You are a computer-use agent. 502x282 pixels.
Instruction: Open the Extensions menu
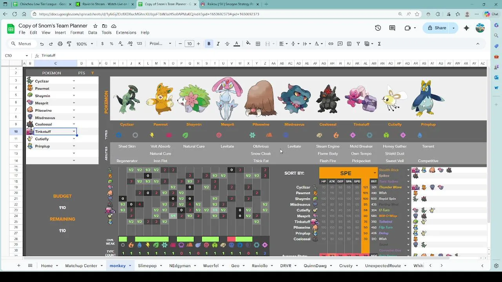pos(126,33)
